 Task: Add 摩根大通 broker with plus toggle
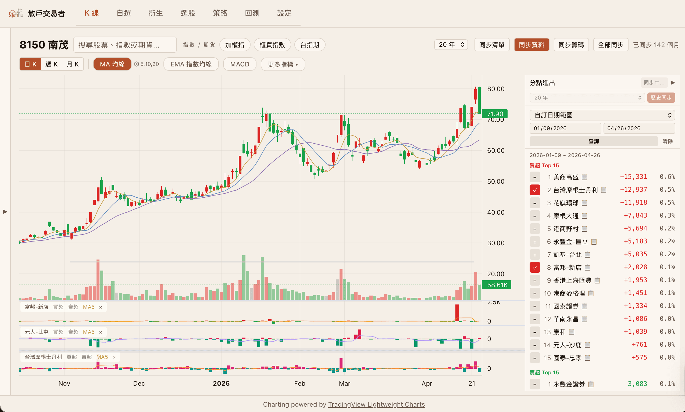pos(534,216)
